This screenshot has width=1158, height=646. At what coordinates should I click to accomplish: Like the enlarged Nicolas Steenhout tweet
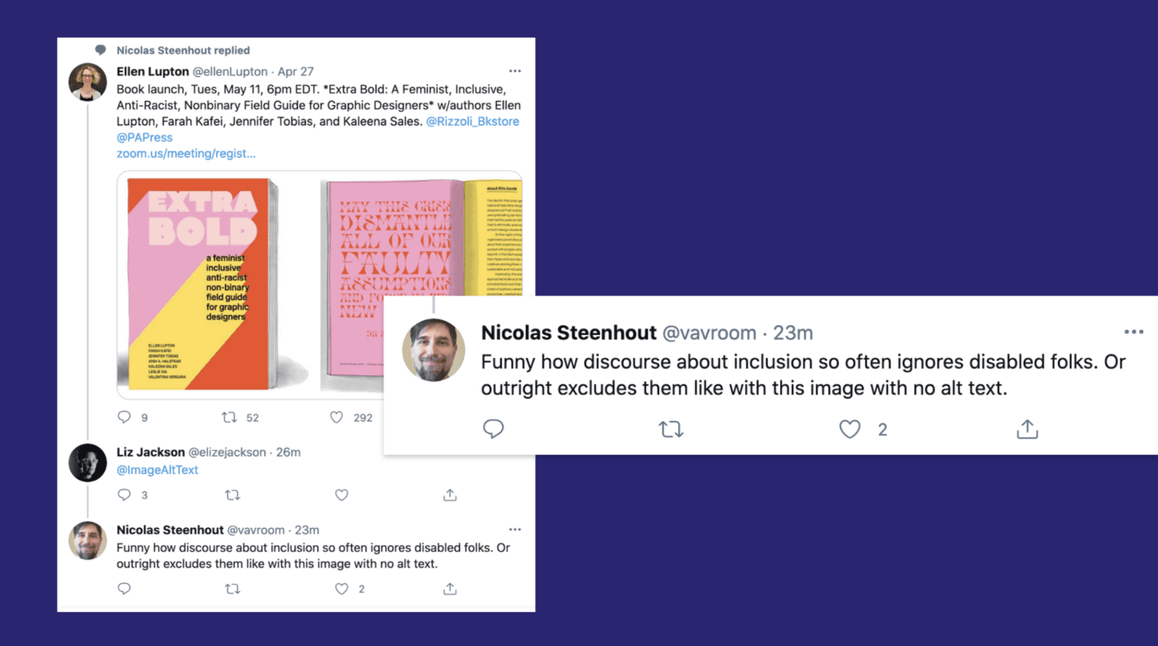click(x=849, y=428)
